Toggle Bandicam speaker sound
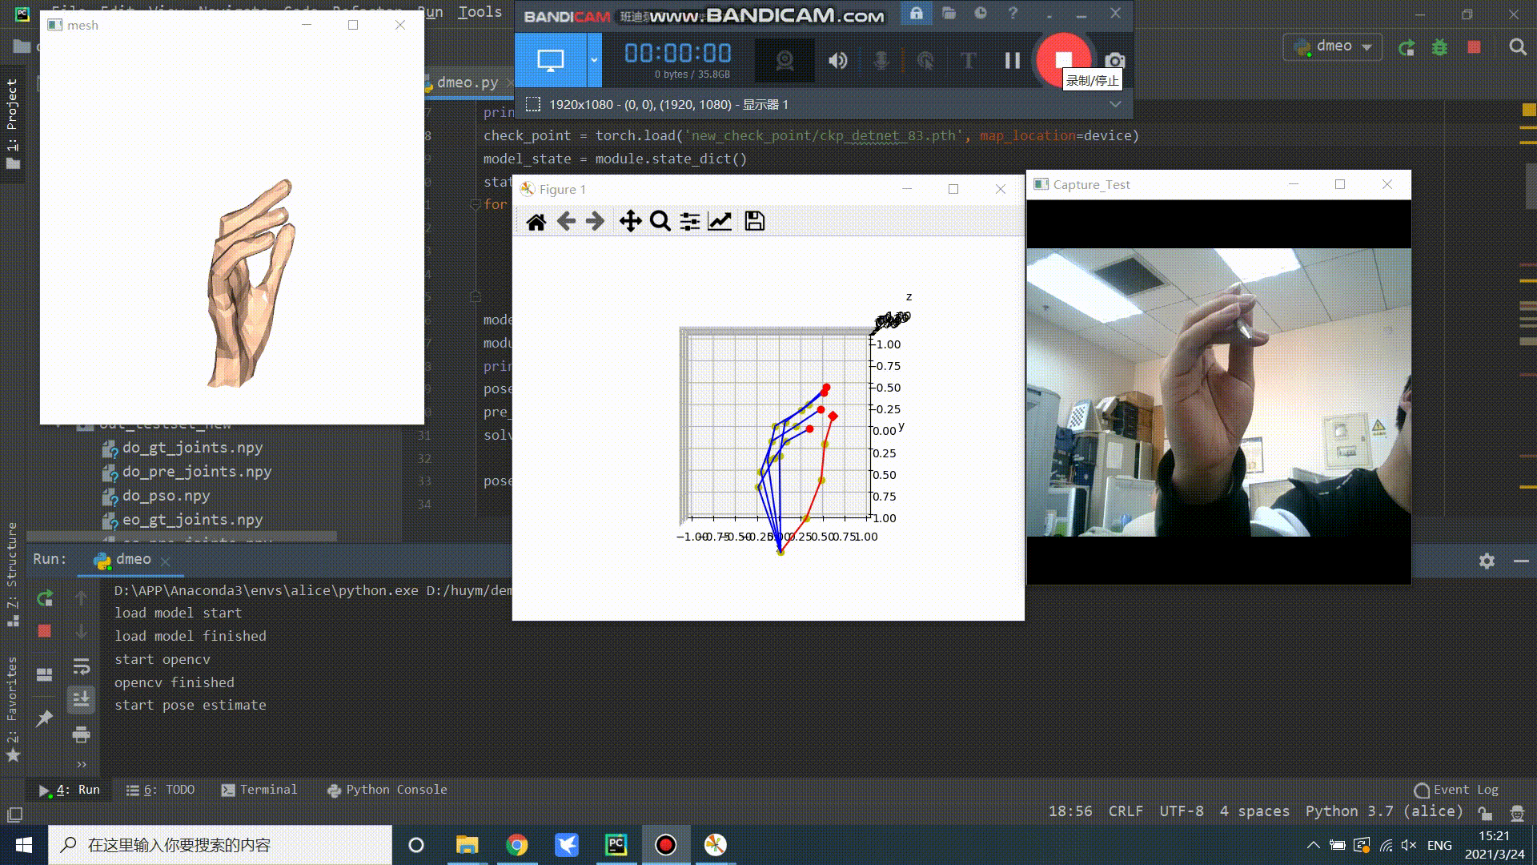This screenshot has height=865, width=1537. click(x=837, y=61)
